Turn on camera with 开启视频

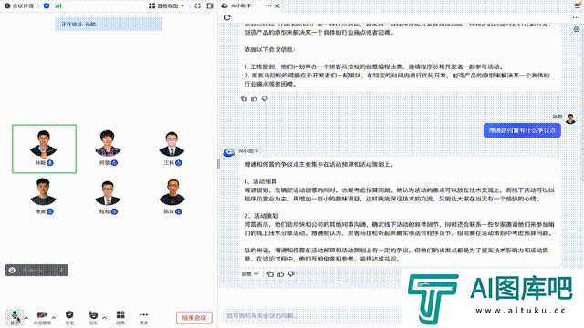point(42,318)
